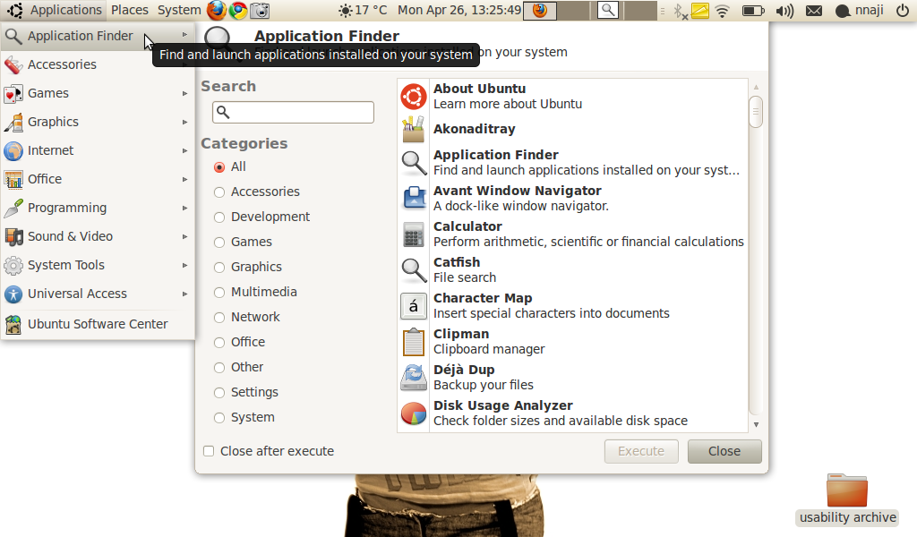The height and width of the screenshot is (537, 917).
Task: Click the Disk Usage Analyzer icon
Action: pos(413,413)
